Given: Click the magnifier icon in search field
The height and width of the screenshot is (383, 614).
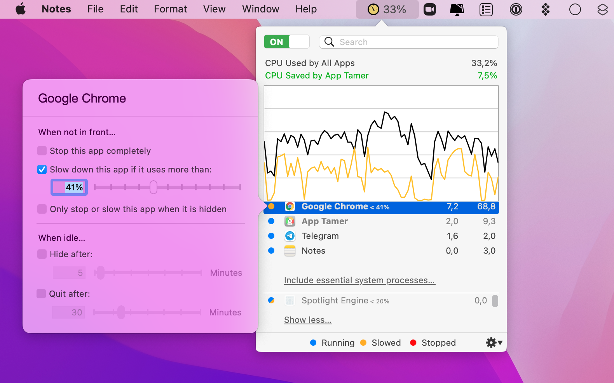Looking at the screenshot, I should pos(329,42).
